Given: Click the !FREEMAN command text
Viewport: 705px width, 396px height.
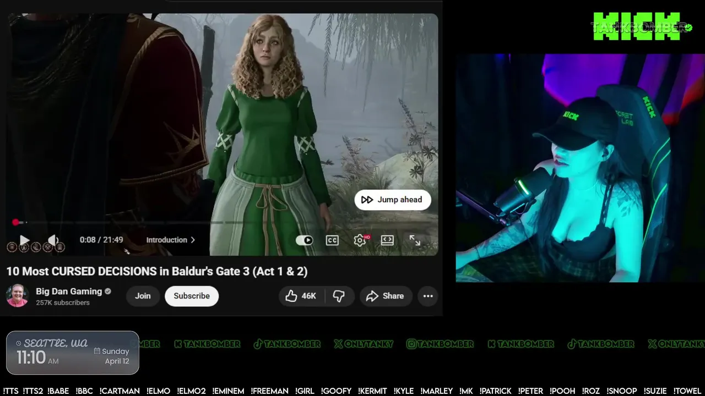Looking at the screenshot, I should tap(270, 391).
